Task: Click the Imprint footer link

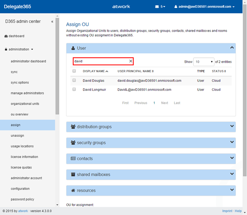Action: [227, 211]
